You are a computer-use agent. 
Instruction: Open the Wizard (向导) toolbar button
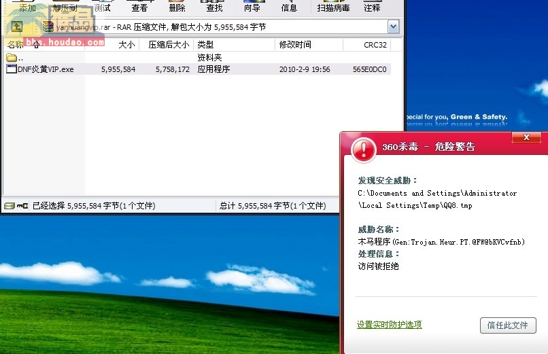pyautogui.click(x=252, y=7)
